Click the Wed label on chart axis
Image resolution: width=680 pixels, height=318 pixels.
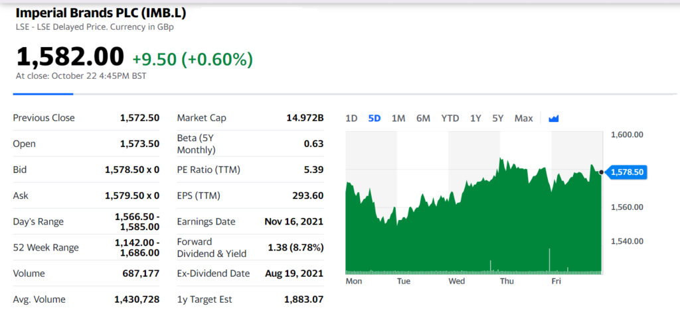457,281
